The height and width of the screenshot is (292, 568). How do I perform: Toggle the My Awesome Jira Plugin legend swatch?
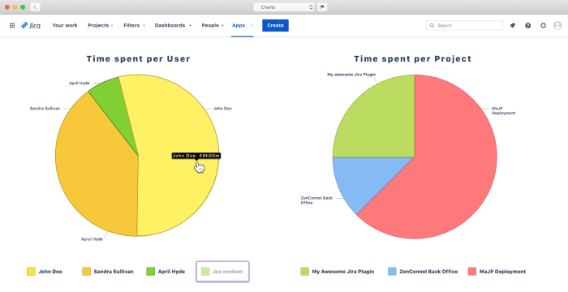(304, 272)
